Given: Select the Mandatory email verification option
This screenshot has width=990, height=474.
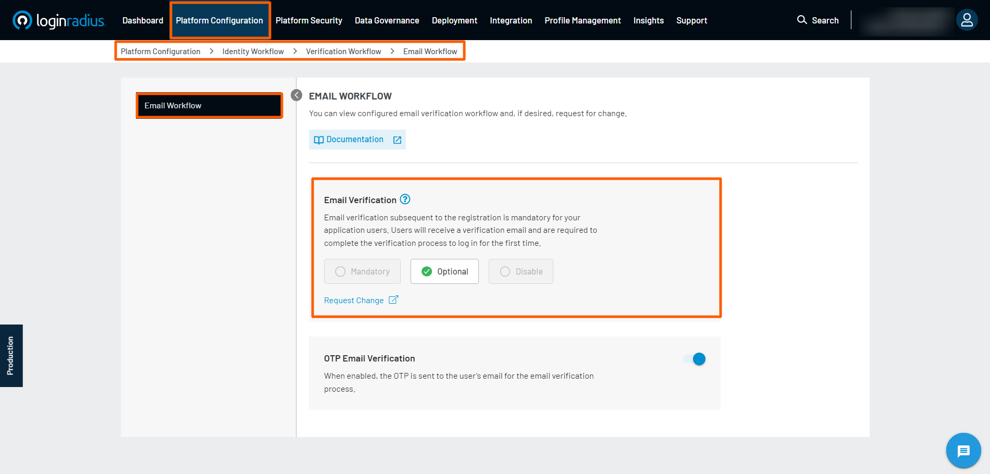Looking at the screenshot, I should tap(362, 271).
